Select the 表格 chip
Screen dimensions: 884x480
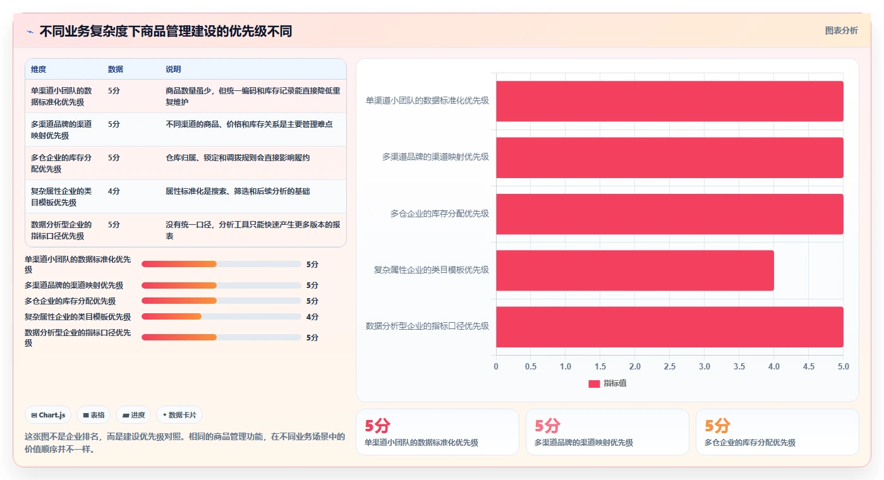94,415
